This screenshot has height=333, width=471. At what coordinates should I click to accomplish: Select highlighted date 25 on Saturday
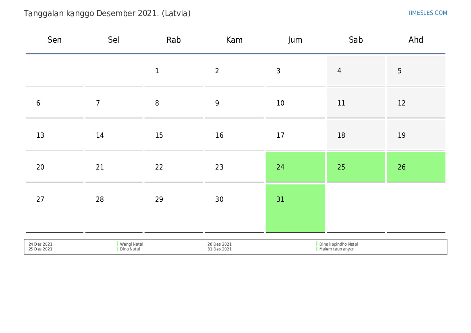click(x=356, y=167)
